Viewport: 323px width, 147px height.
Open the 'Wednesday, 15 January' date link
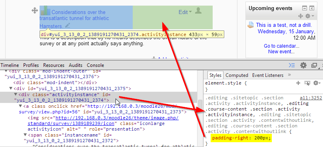(286, 32)
